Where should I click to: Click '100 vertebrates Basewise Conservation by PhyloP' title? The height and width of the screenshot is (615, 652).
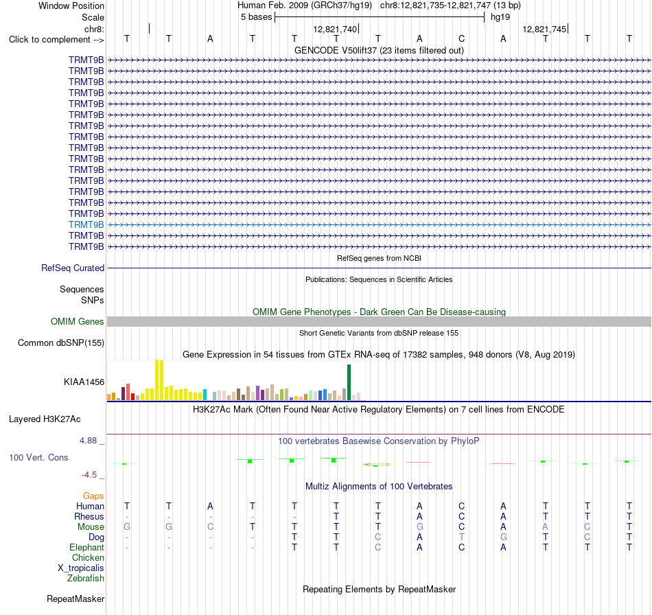pos(378,441)
